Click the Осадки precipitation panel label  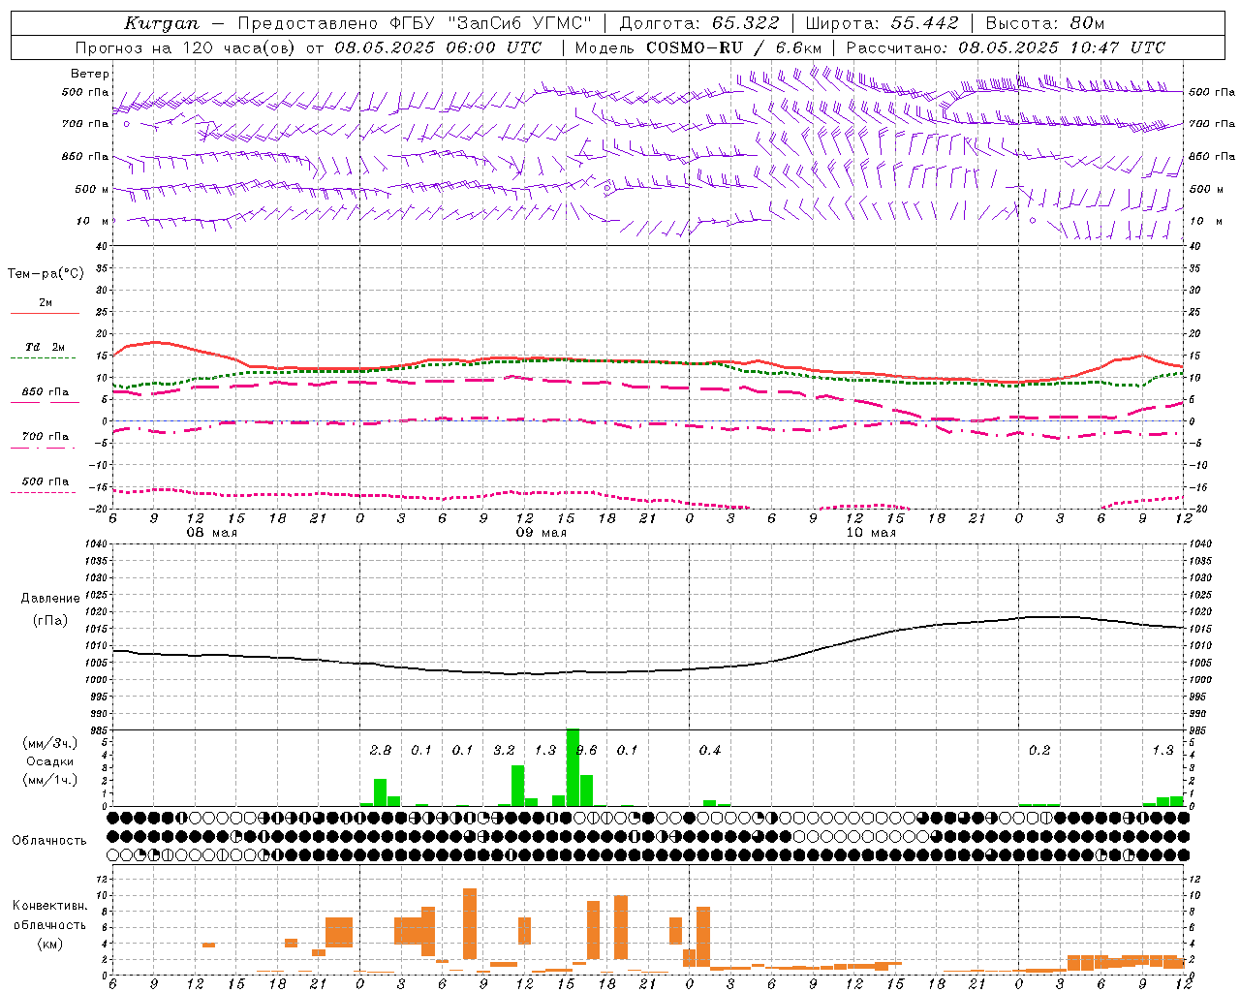(x=49, y=761)
